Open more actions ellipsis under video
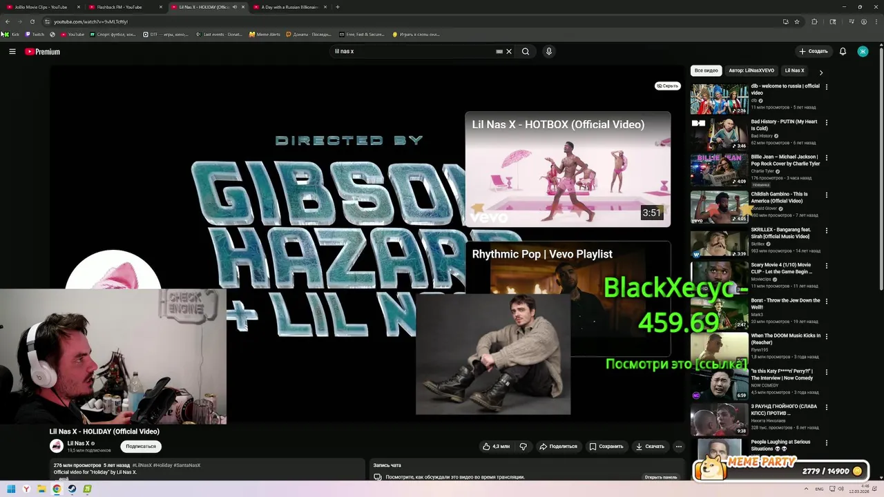The width and height of the screenshot is (884, 497). [x=678, y=447]
